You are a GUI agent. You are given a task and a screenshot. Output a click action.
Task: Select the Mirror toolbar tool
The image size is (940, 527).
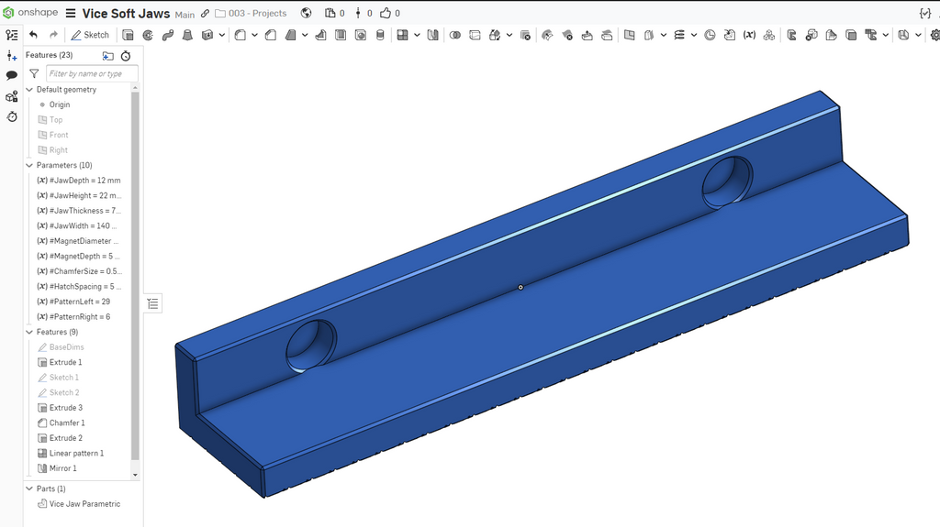[x=432, y=36]
